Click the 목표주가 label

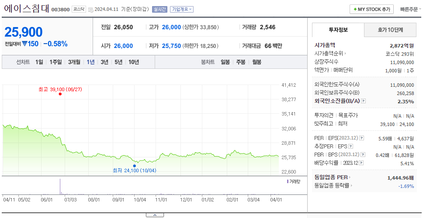pos(348,116)
